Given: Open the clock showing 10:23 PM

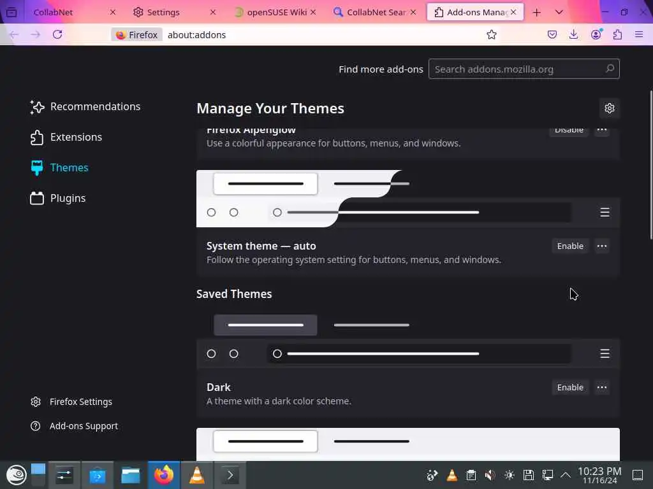Looking at the screenshot, I should click(x=599, y=475).
